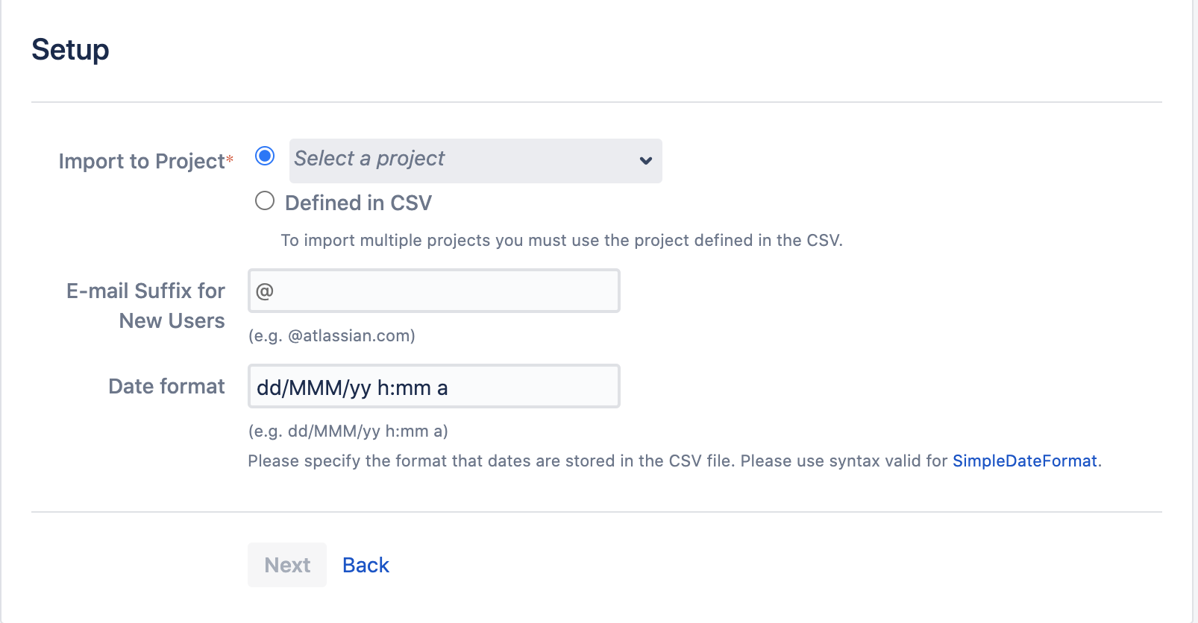Click into the Date format text field

coord(522,386)
